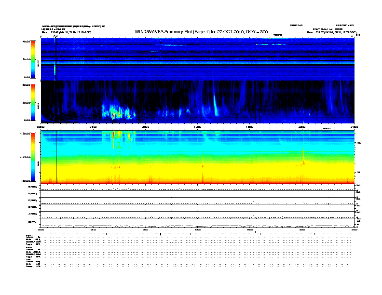Screen dimensions: 382x295
Task: Click the RAD2 color scale bar
Action: click(x=33, y=59)
